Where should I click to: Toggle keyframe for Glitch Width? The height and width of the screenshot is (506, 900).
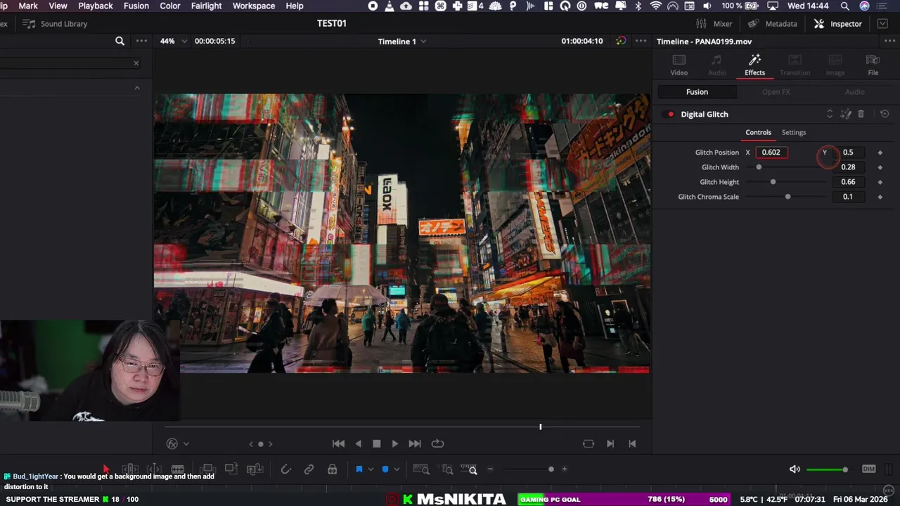click(x=880, y=167)
